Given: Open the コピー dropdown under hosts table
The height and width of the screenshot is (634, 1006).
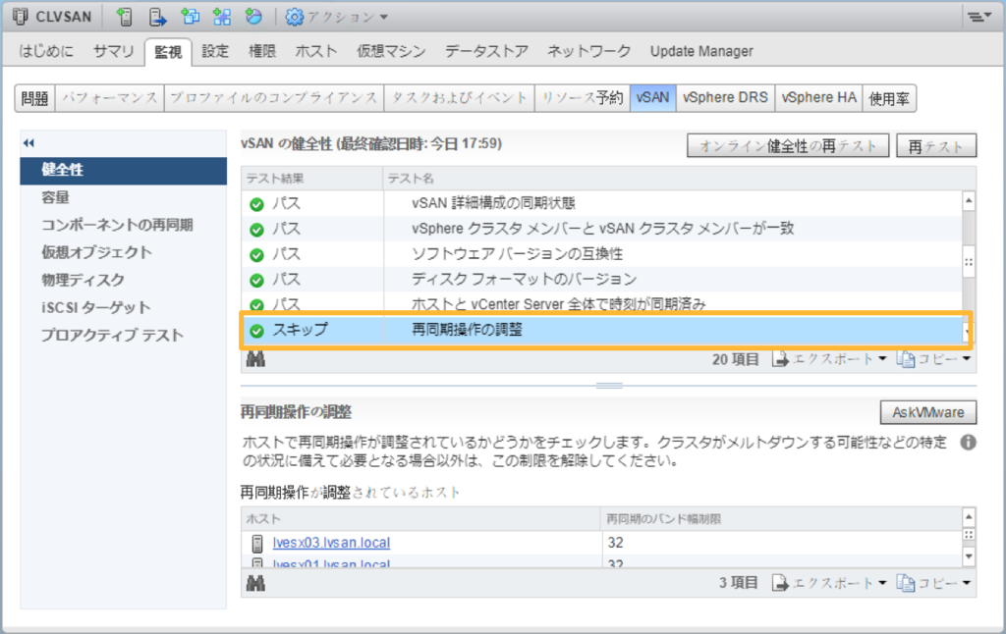Looking at the screenshot, I should pyautogui.click(x=933, y=583).
